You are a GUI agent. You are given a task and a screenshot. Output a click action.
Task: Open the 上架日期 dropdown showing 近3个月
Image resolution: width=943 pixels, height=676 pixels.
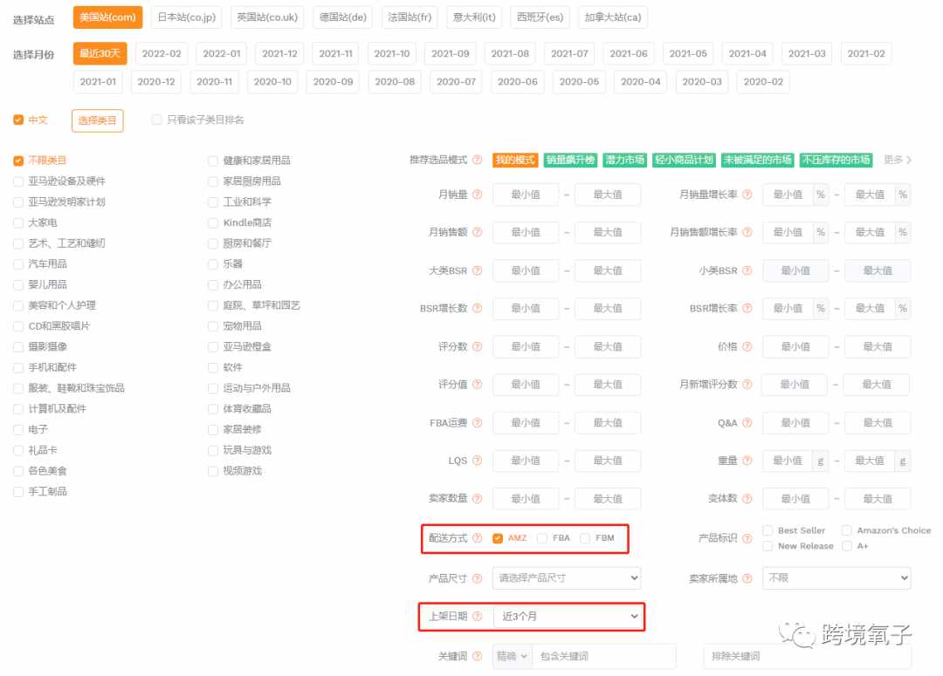pyautogui.click(x=567, y=617)
